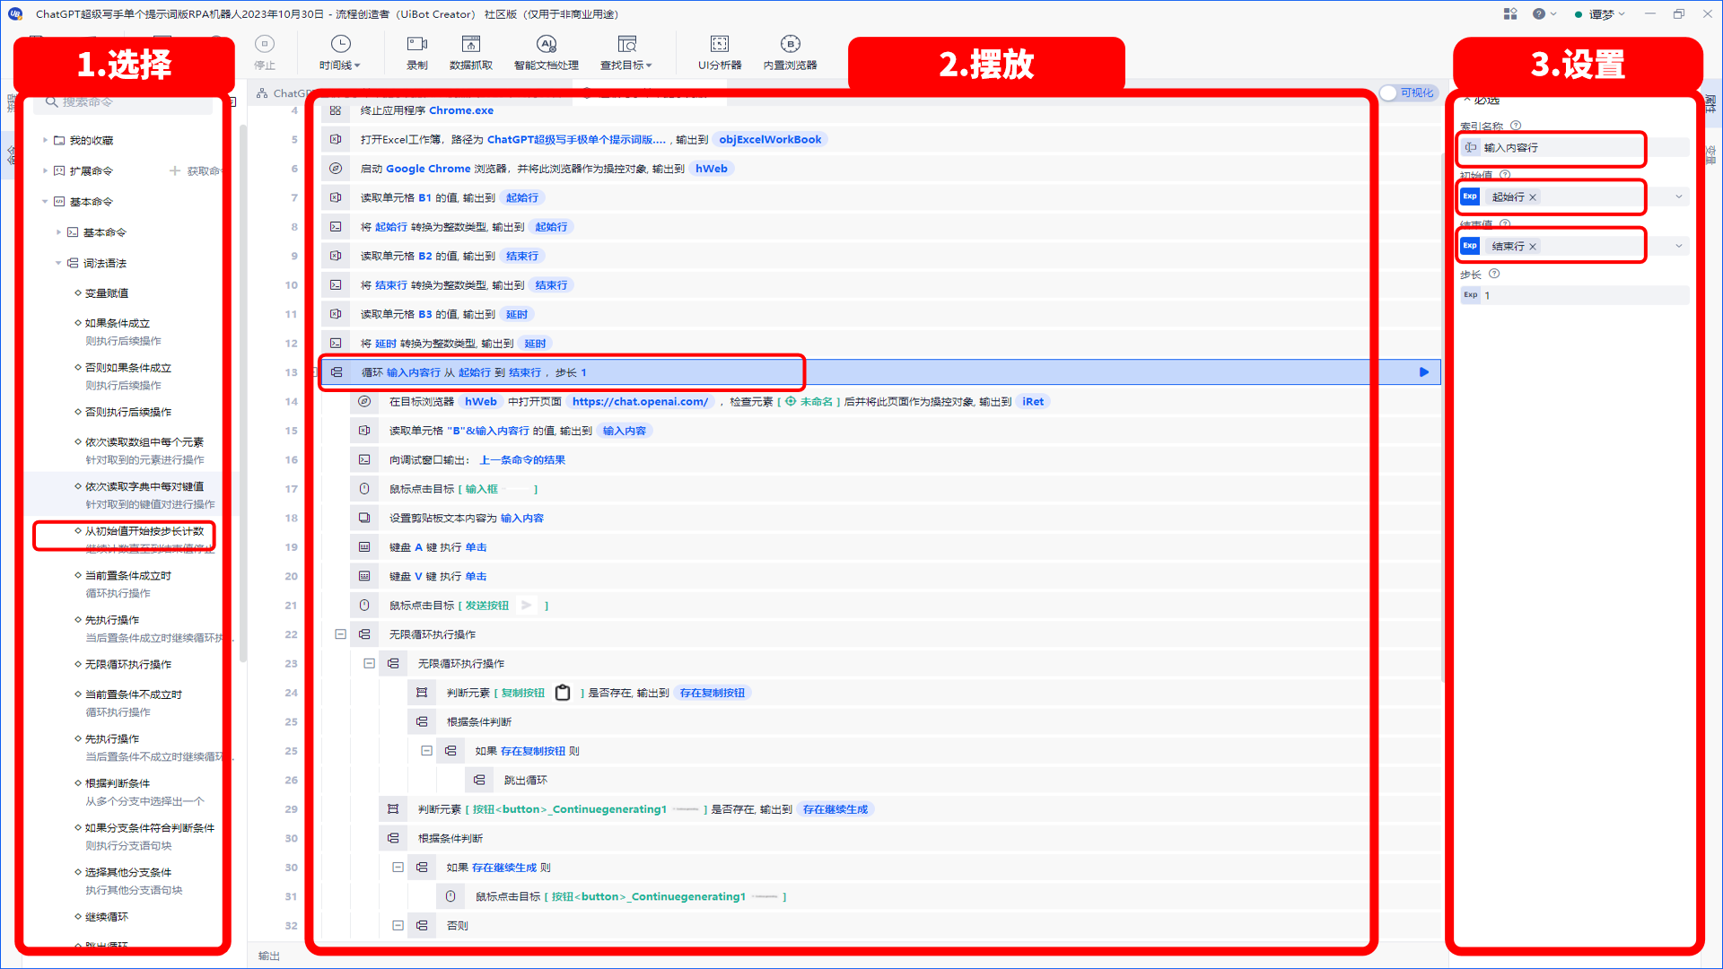The width and height of the screenshot is (1723, 969).
Task: Select the 依次读取数组中每个元素 command
Action: point(144,442)
